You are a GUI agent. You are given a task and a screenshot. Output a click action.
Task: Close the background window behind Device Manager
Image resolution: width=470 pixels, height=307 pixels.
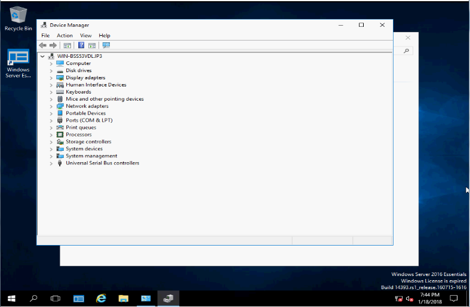408,38
